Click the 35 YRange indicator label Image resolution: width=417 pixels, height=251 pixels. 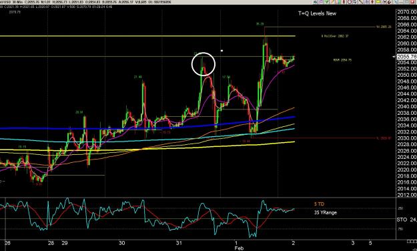[x=325, y=213]
